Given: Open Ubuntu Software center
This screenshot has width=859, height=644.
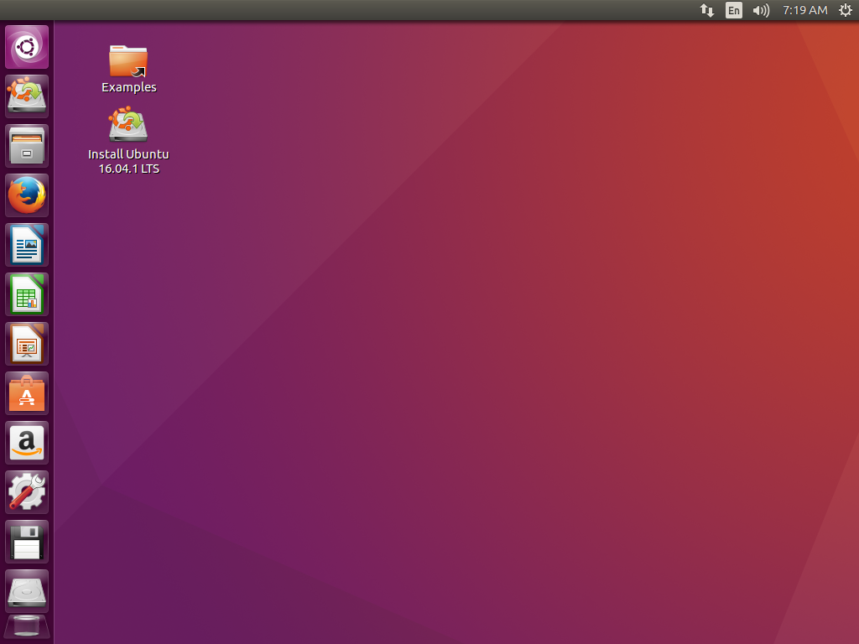Looking at the screenshot, I should 27,393.
